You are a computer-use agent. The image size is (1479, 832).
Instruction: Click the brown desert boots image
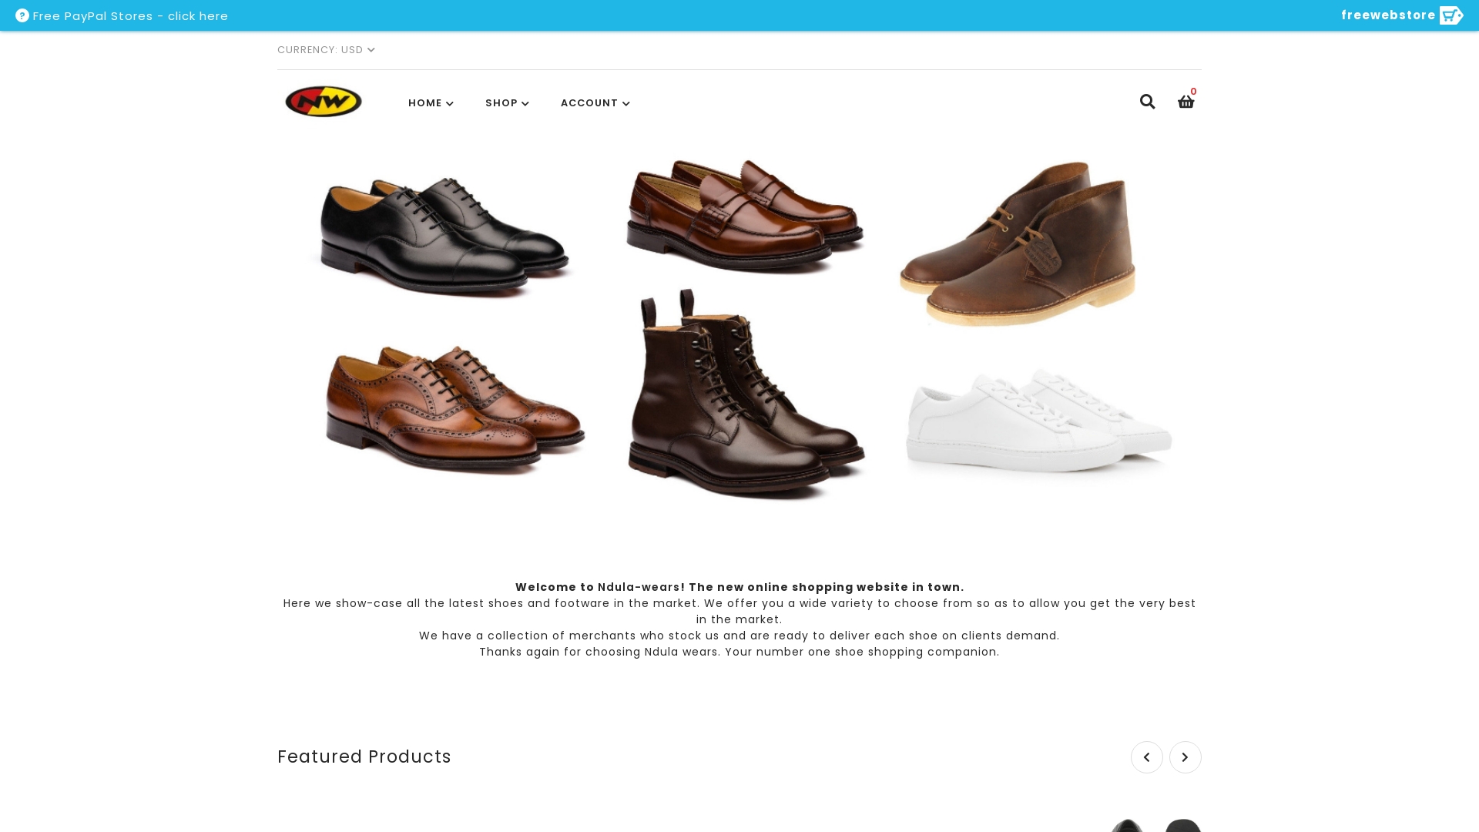tap(1018, 243)
